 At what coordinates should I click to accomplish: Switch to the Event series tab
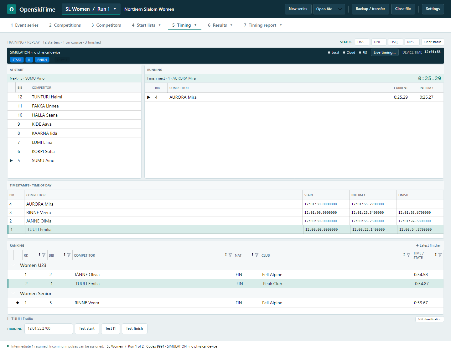(25, 25)
